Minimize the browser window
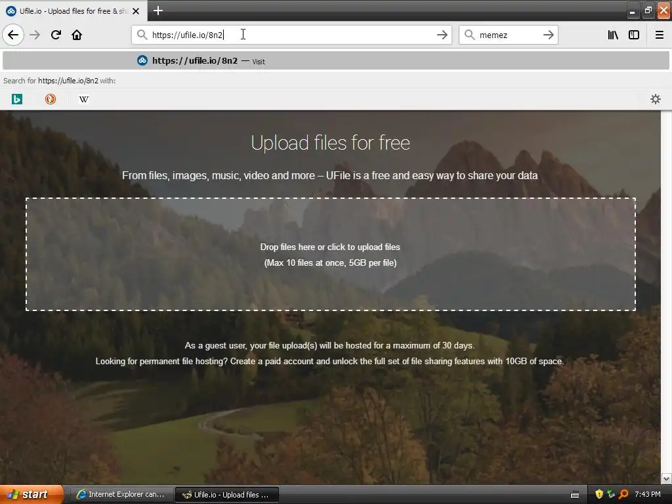This screenshot has height=504, width=672. point(633,10)
